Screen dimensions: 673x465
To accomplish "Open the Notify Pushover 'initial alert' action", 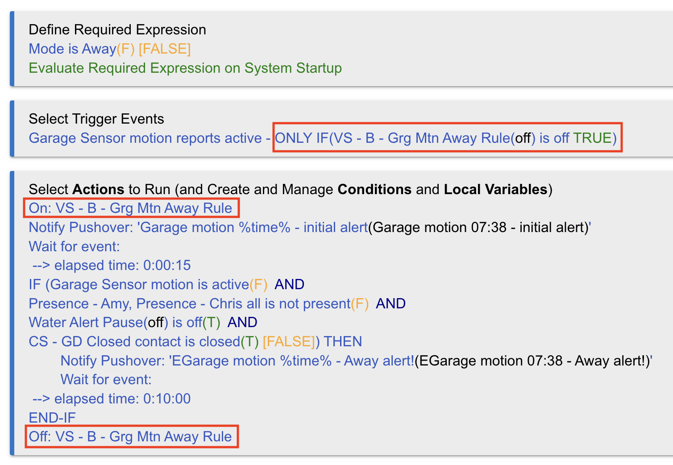I will [x=309, y=227].
